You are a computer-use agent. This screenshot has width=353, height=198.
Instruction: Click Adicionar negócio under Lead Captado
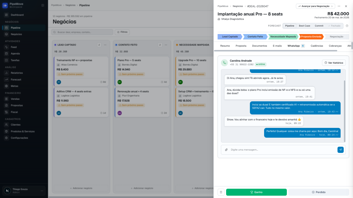pyautogui.click(x=81, y=188)
